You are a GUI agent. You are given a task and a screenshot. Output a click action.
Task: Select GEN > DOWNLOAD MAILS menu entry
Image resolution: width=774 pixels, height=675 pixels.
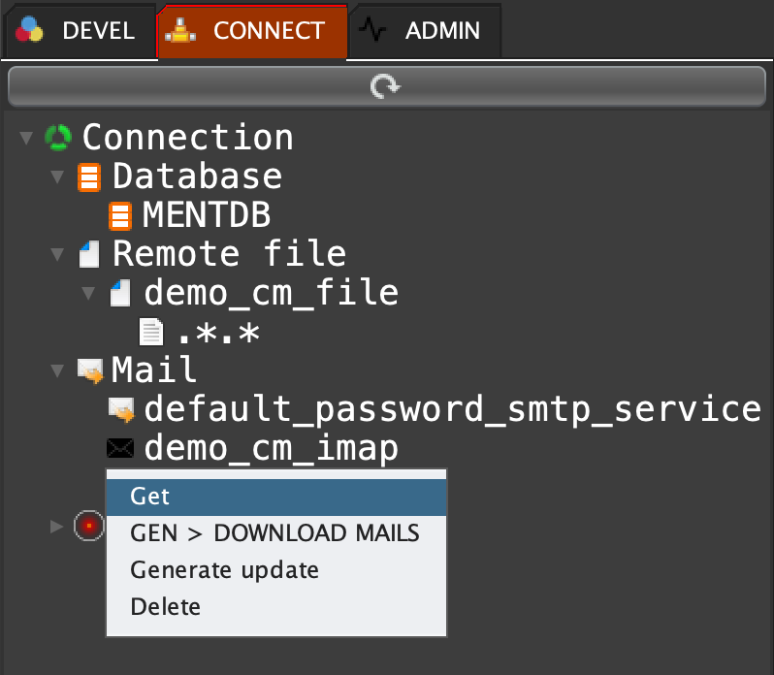[275, 533]
